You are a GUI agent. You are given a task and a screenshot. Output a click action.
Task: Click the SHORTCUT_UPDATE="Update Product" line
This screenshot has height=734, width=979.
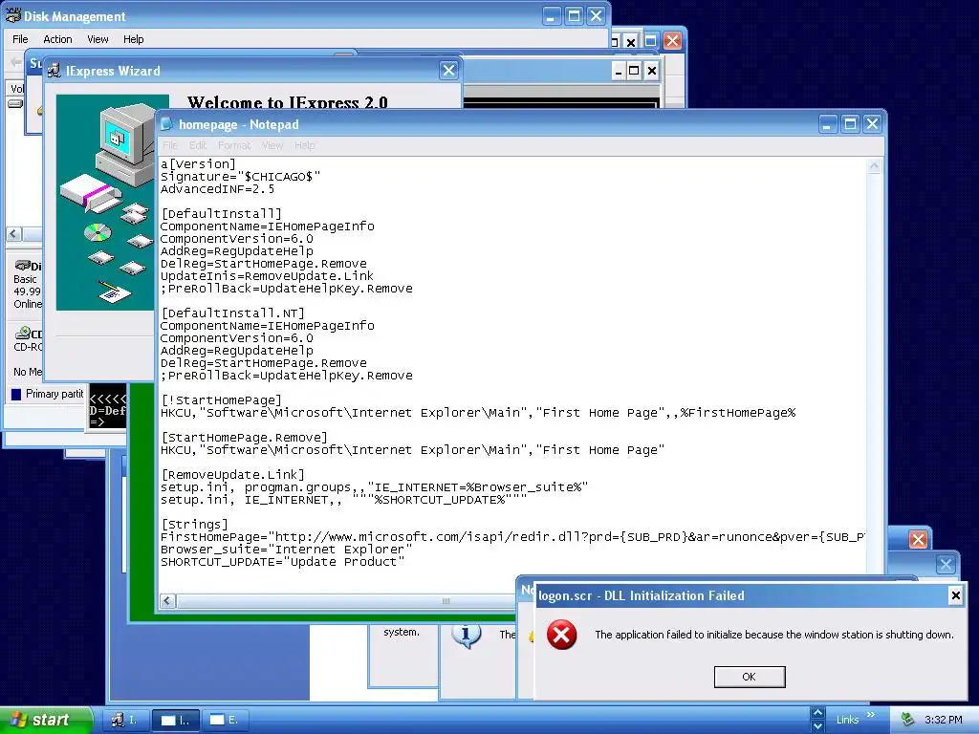click(282, 562)
